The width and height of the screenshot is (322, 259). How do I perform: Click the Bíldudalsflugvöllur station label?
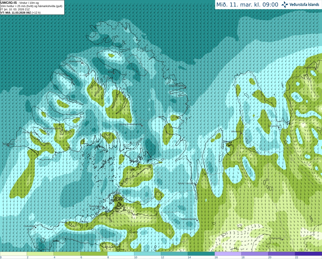[x=52, y=128]
